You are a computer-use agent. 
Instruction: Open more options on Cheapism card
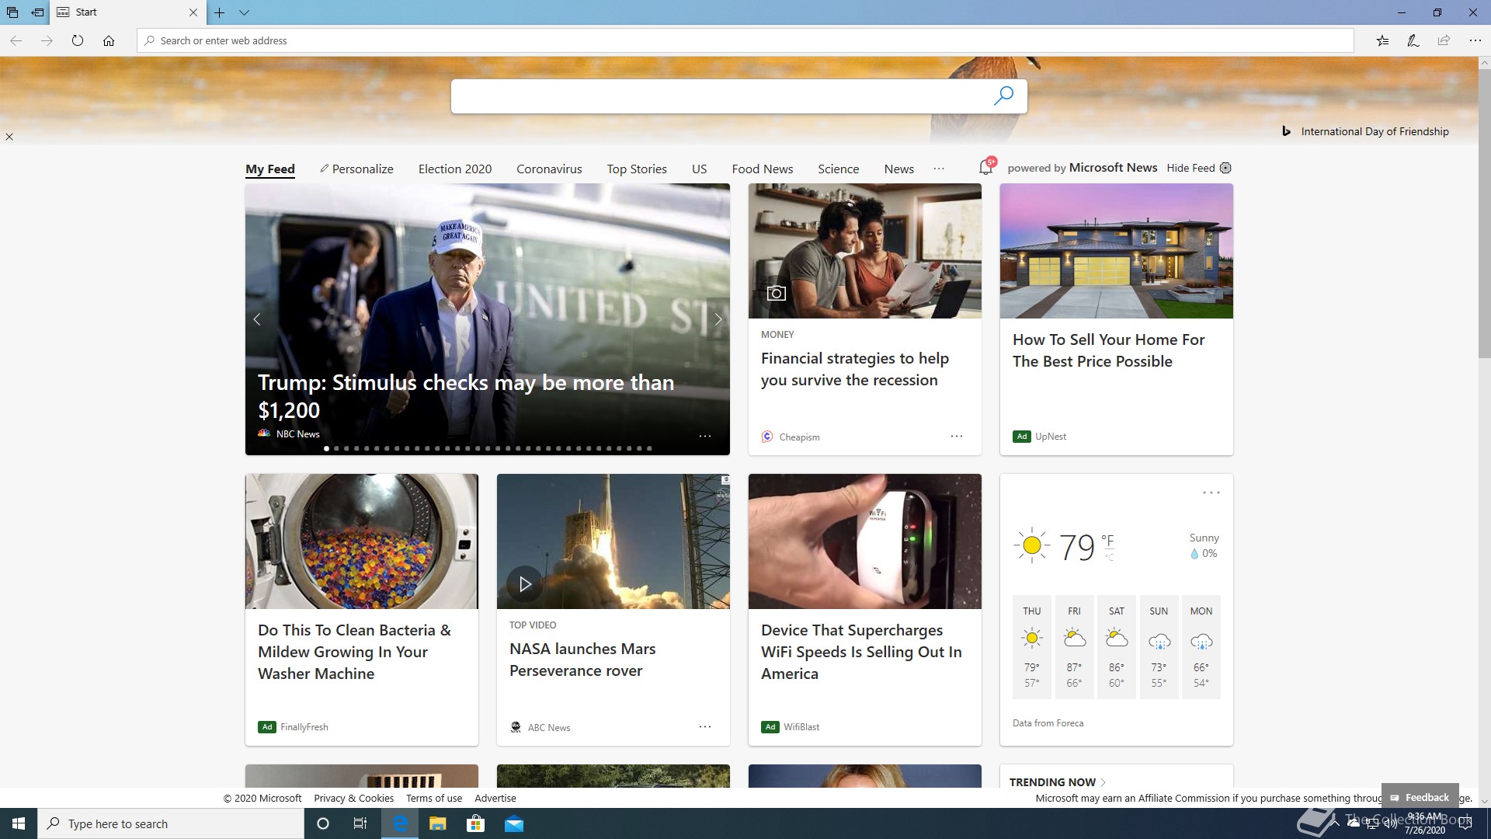(957, 436)
